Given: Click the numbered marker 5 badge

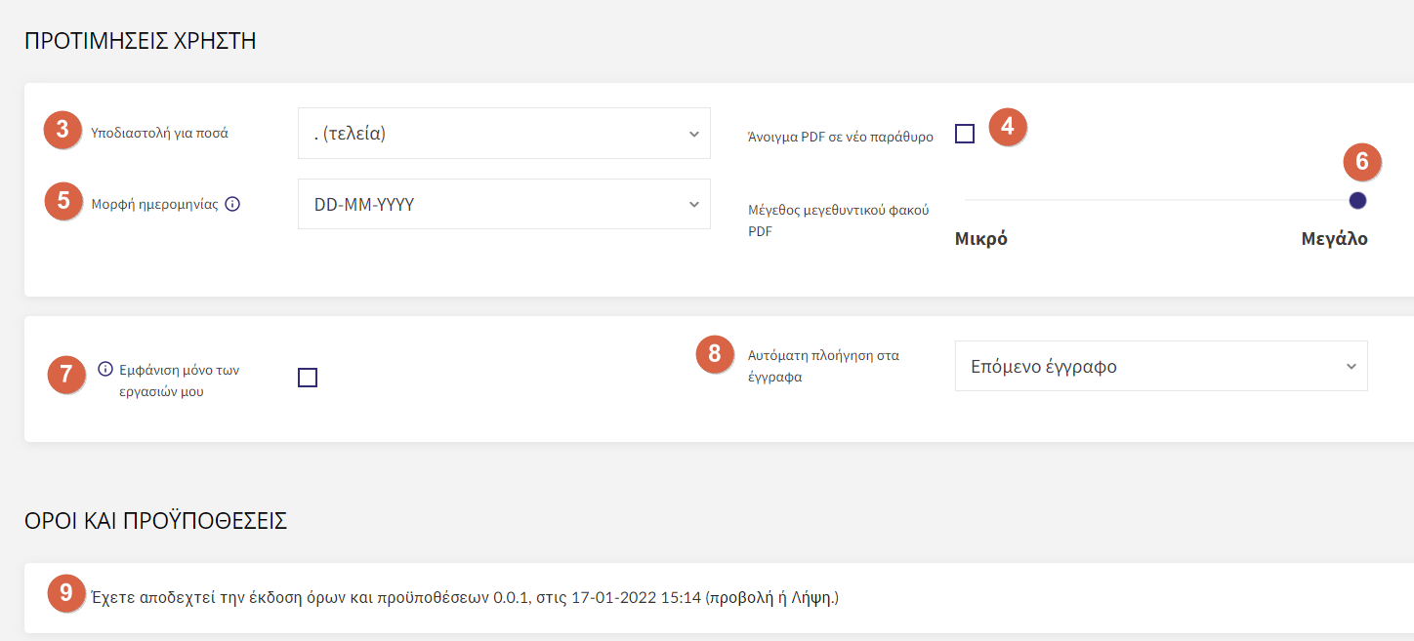Looking at the screenshot, I should (62, 201).
